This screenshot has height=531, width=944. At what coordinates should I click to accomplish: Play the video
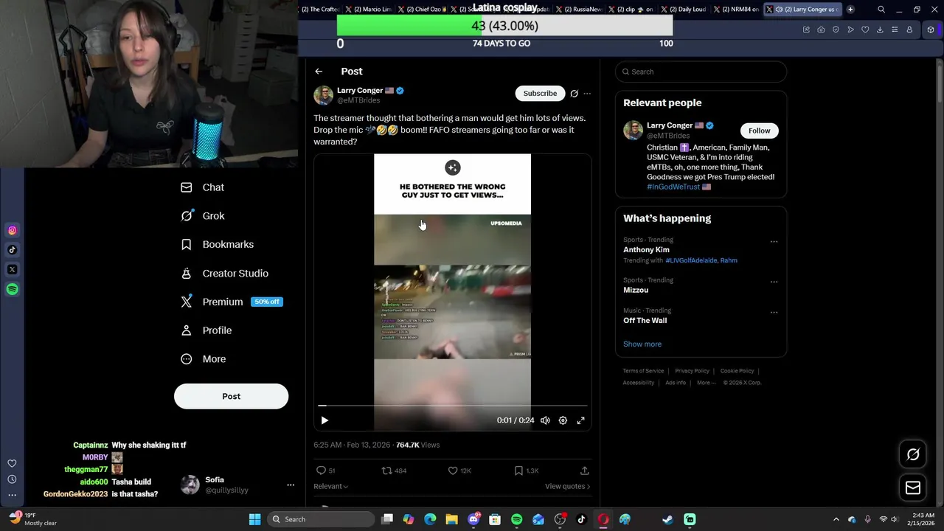324,420
